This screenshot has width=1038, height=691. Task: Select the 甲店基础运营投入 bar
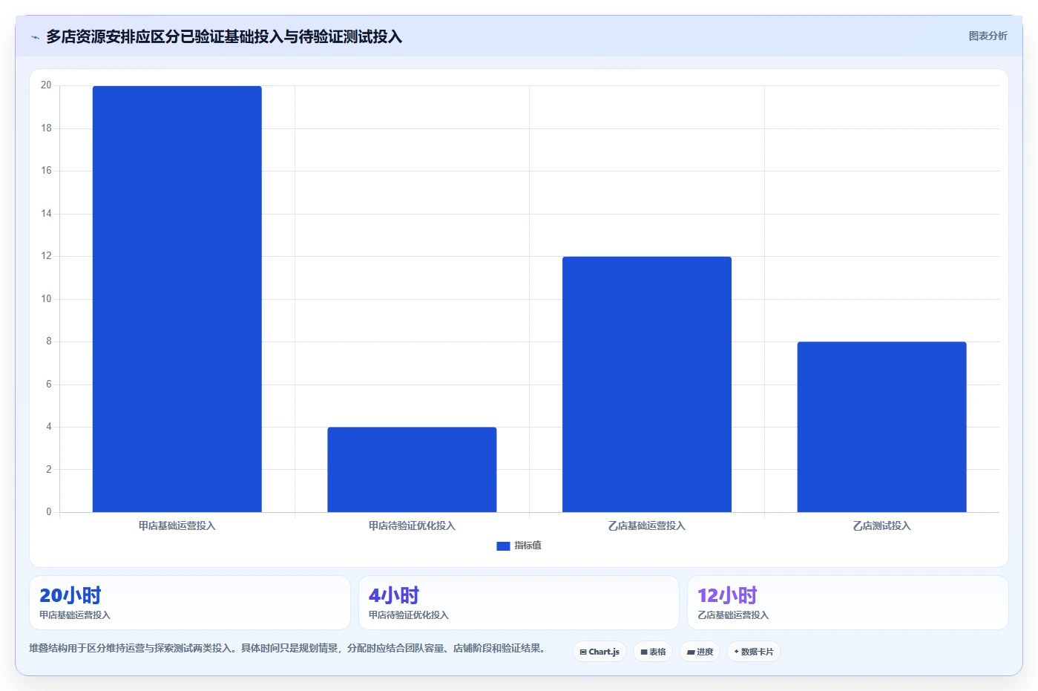177,299
